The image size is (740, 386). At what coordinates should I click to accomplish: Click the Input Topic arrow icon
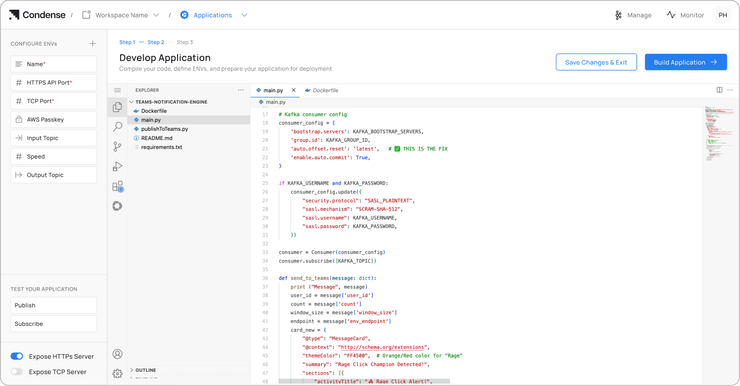pos(18,138)
